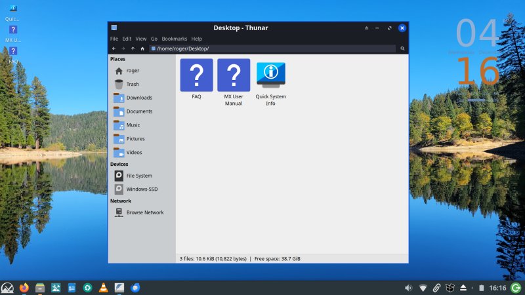Click the search magnifier in Thunar toolbar

[x=402, y=49]
